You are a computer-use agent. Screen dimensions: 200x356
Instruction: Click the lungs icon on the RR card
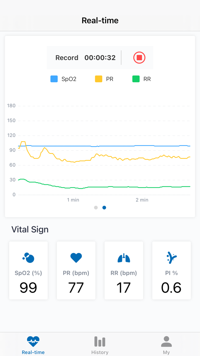tap(124, 257)
